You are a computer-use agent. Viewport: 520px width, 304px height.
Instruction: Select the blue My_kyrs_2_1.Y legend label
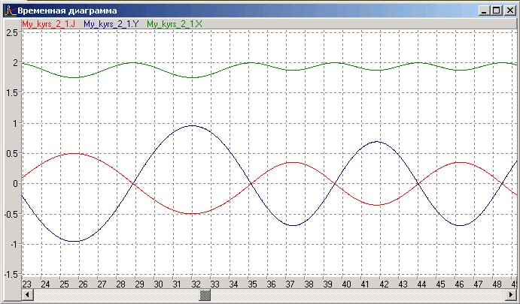[111, 24]
